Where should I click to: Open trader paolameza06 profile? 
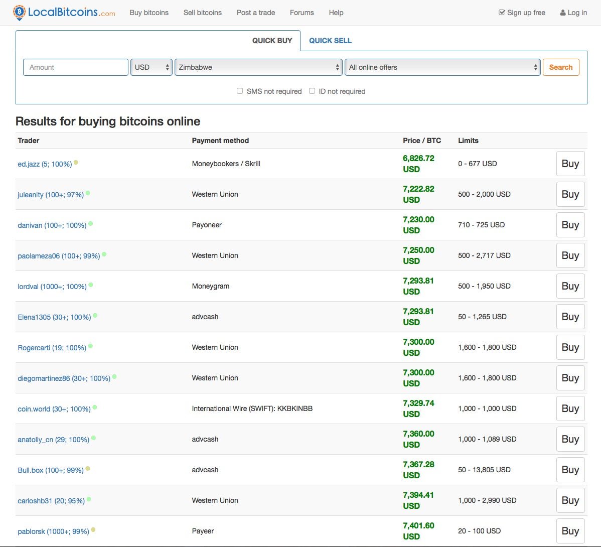59,256
